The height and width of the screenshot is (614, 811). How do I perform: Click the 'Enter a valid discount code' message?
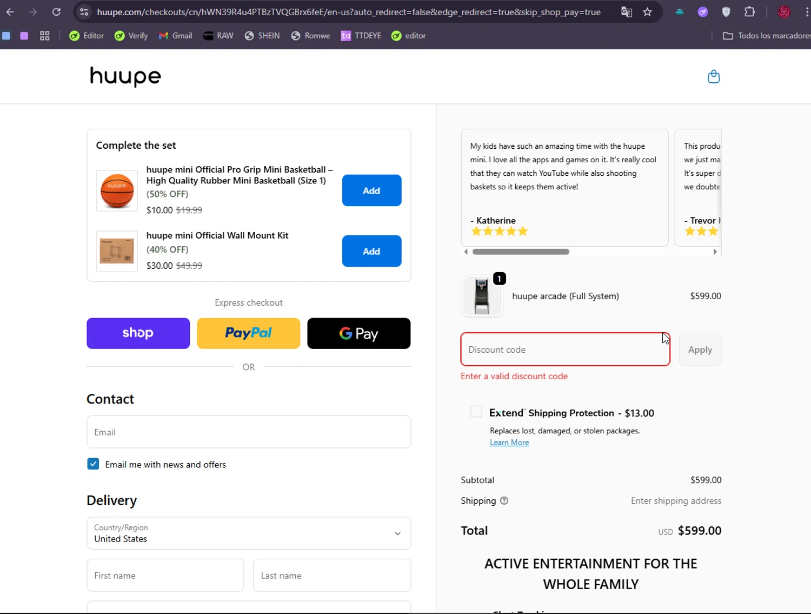point(514,376)
